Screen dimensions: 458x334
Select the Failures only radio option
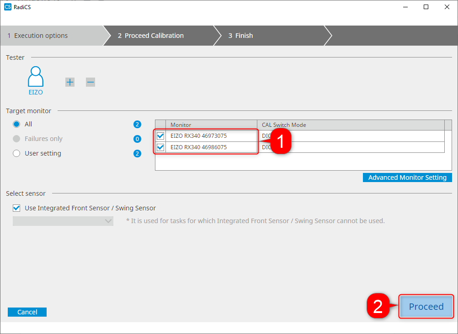[16, 139]
